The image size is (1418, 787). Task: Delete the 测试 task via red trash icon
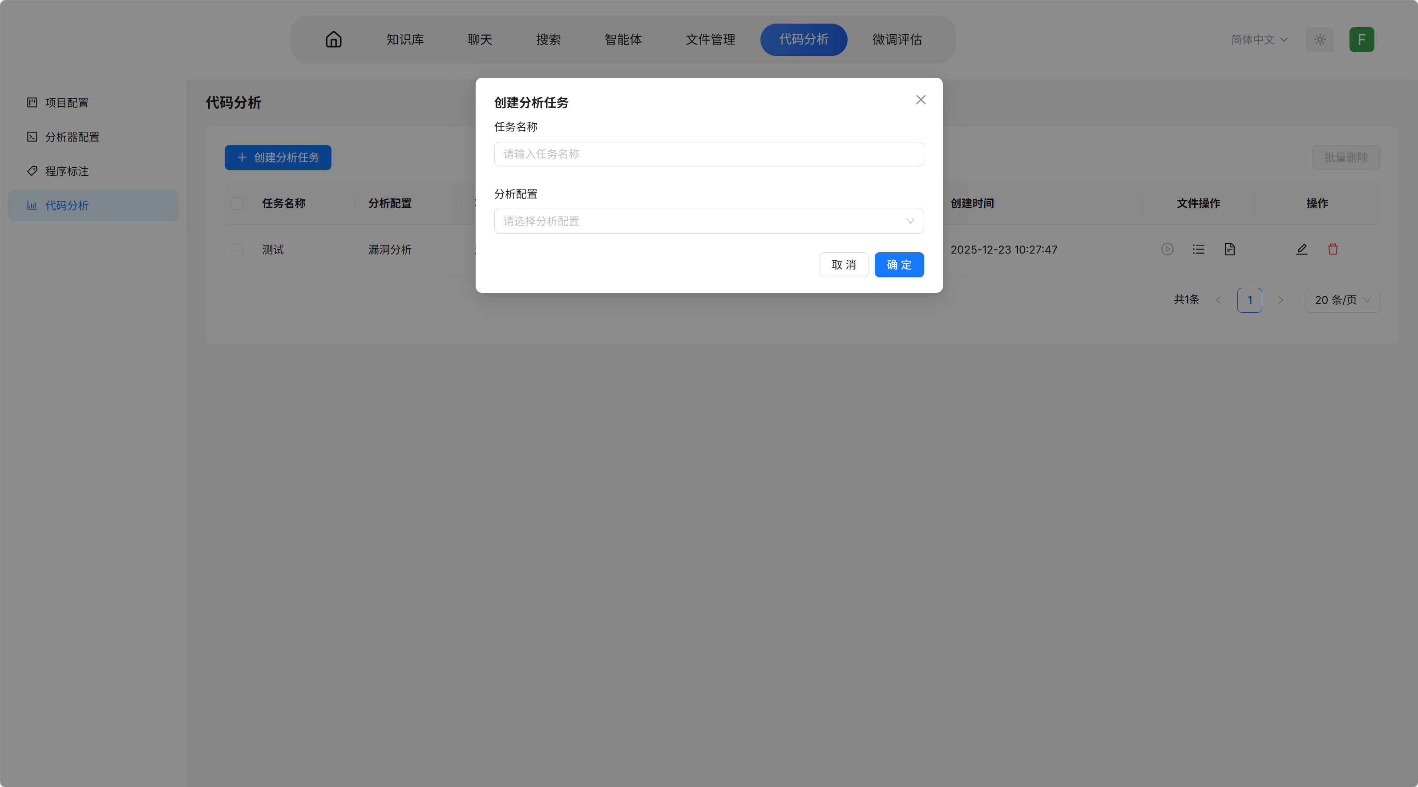coord(1333,249)
